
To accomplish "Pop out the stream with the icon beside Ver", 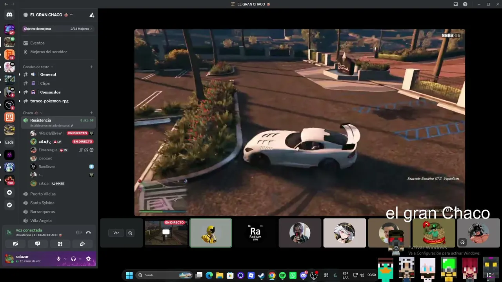I will [x=130, y=233].
